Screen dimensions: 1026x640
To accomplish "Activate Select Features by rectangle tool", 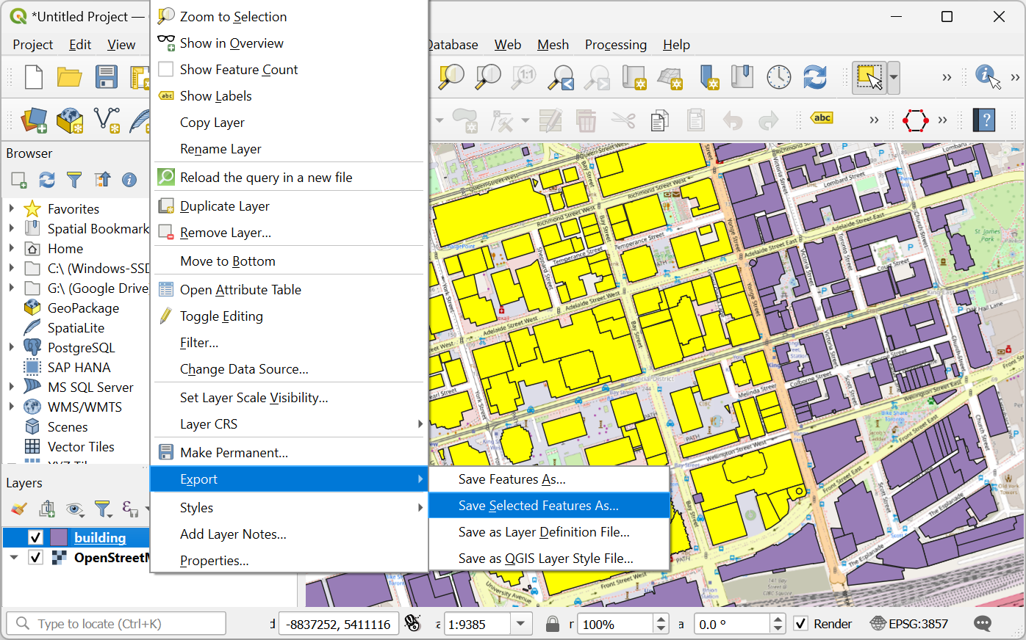I will click(x=869, y=77).
